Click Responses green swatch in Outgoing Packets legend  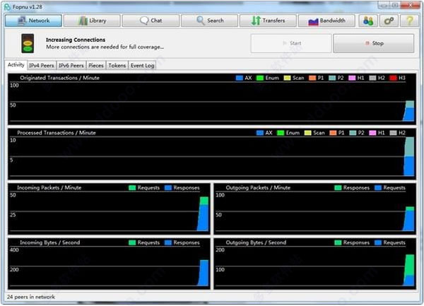338,188
